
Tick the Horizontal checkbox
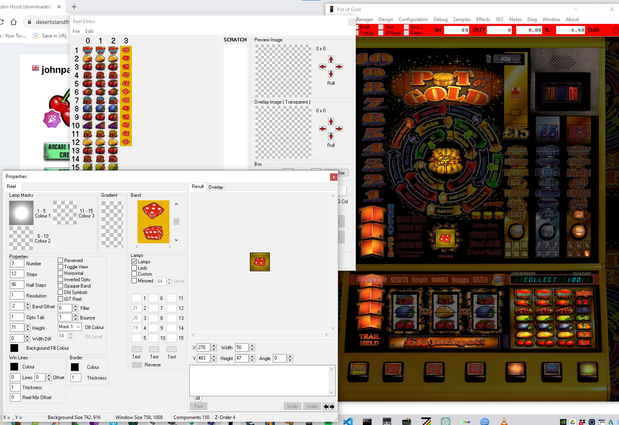(x=61, y=273)
